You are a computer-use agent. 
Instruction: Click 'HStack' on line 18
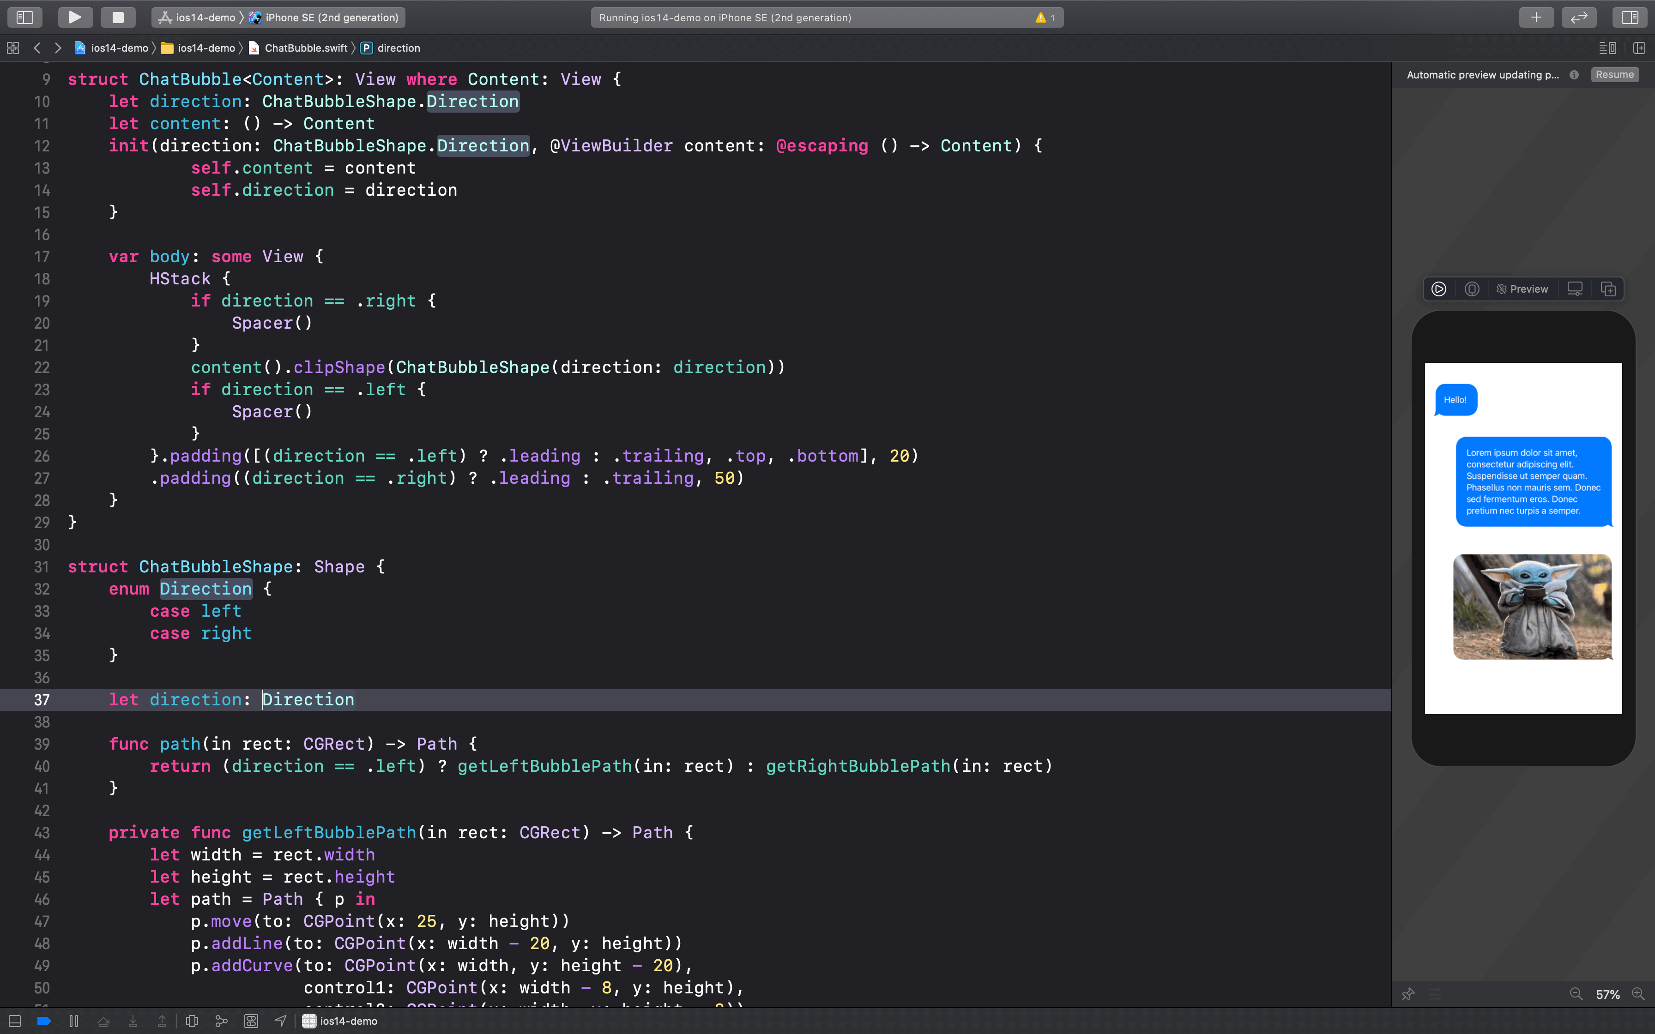coord(180,278)
